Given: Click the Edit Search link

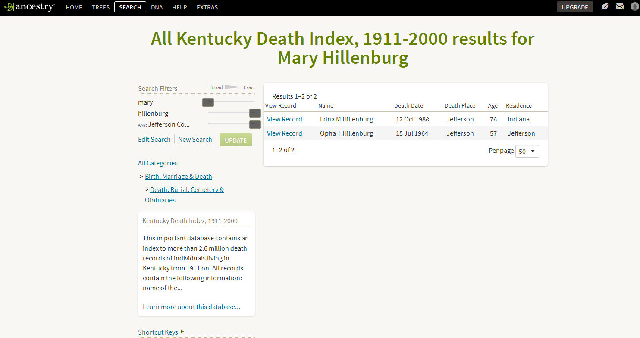Looking at the screenshot, I should coord(154,139).
